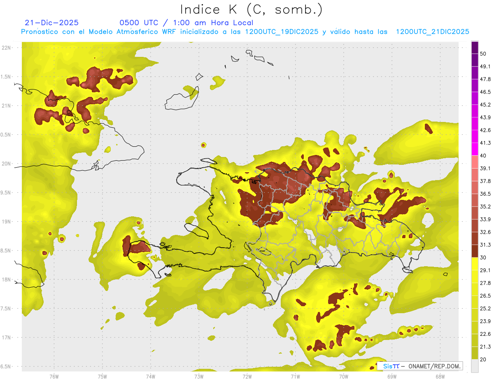Click the "21N" latitude label
Viewport: 494px width, 382px height.
tap(7, 106)
